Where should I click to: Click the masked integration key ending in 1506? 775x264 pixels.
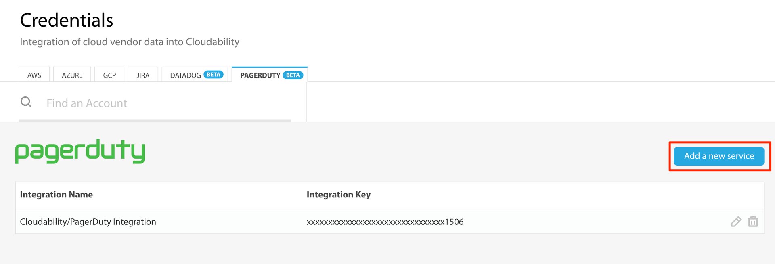385,222
